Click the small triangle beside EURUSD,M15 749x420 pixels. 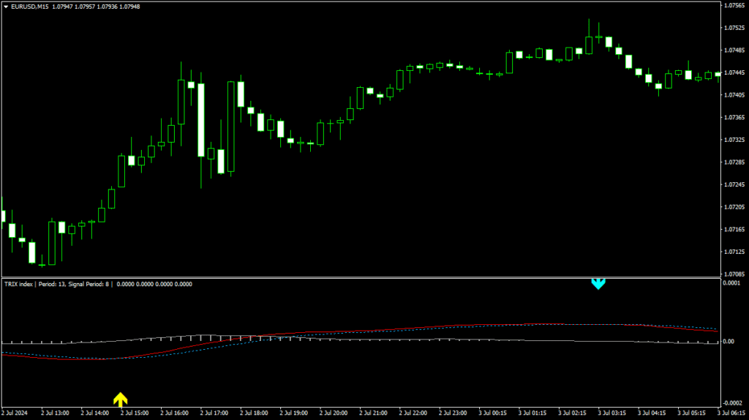6,7
